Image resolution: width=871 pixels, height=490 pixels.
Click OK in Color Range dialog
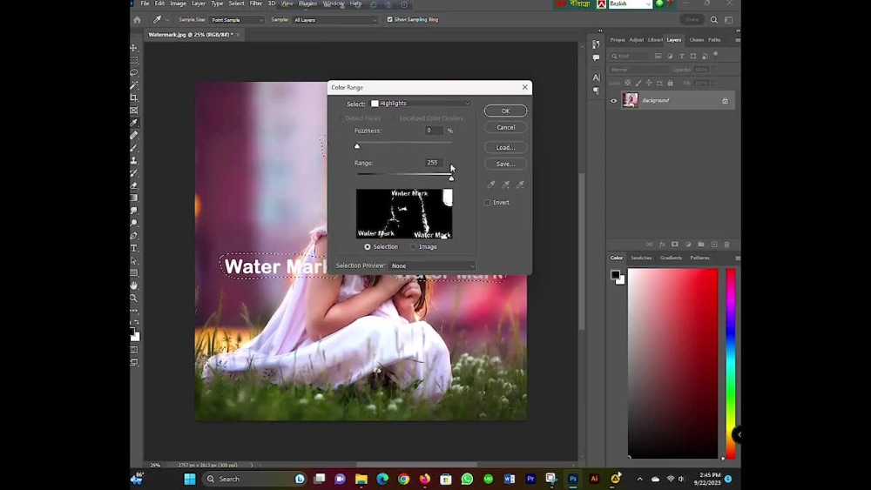click(x=505, y=111)
